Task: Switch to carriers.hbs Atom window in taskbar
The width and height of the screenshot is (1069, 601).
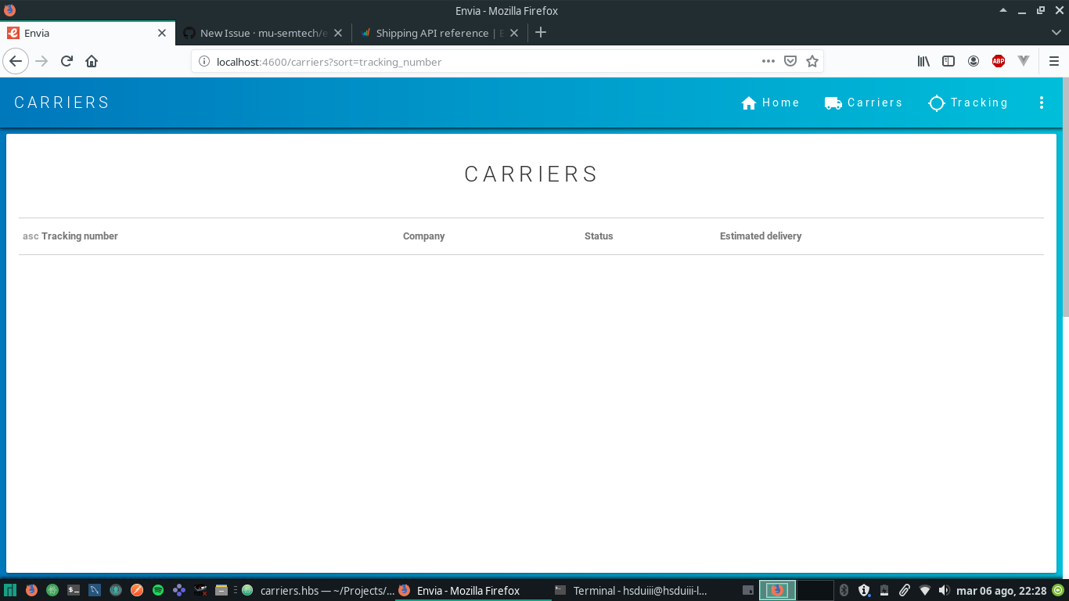Action: [317, 591]
